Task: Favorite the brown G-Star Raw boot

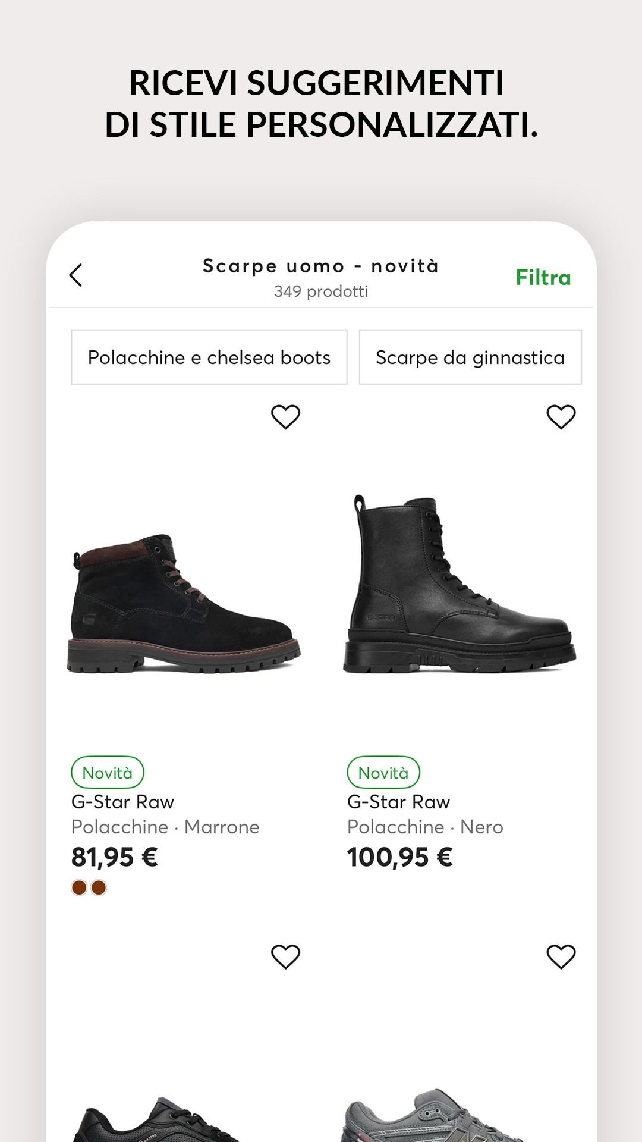Action: click(285, 417)
